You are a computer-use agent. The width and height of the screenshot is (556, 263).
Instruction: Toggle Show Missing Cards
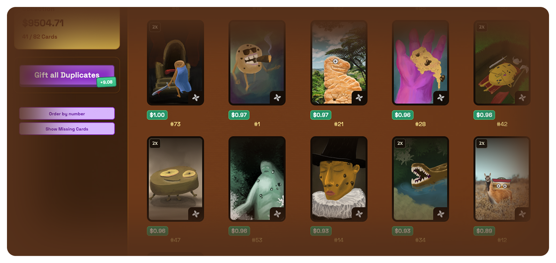coord(67,129)
